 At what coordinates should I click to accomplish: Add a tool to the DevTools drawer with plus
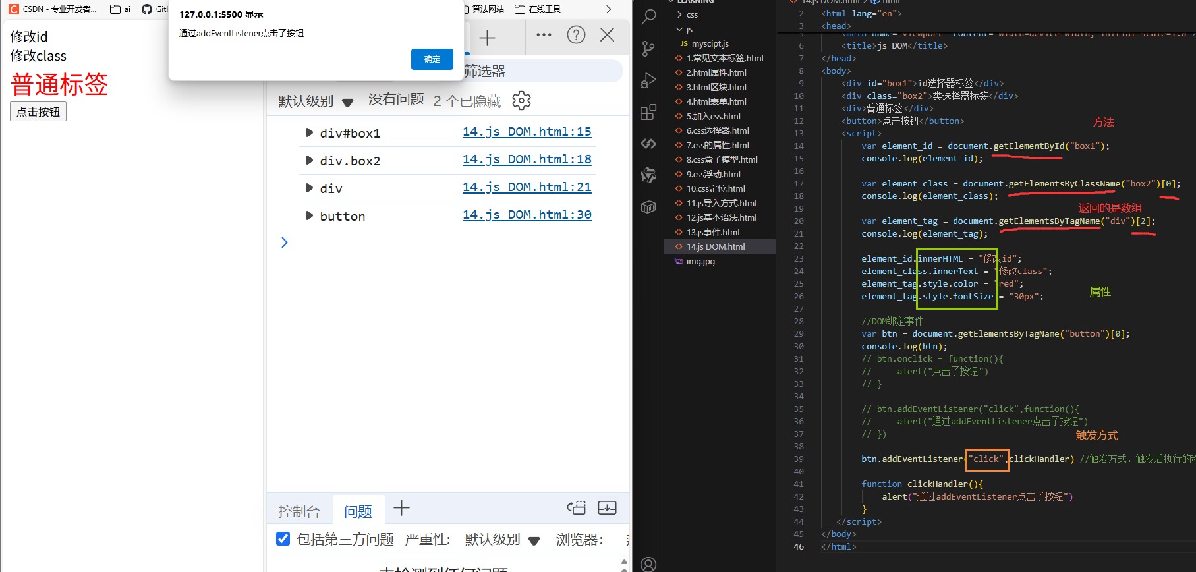click(401, 508)
